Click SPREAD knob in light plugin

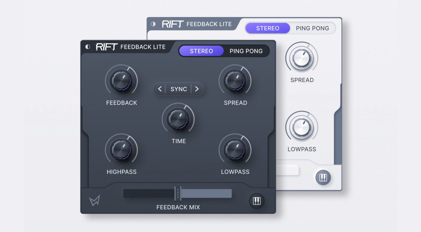pyautogui.click(x=302, y=58)
